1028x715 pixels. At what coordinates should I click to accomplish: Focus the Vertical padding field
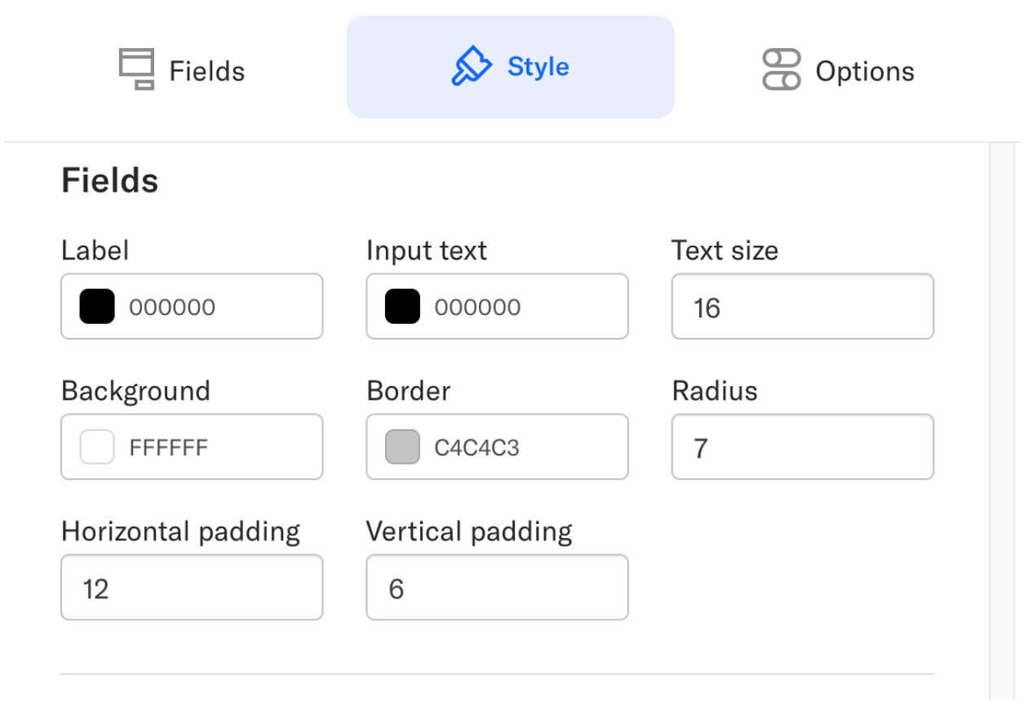[x=497, y=587]
